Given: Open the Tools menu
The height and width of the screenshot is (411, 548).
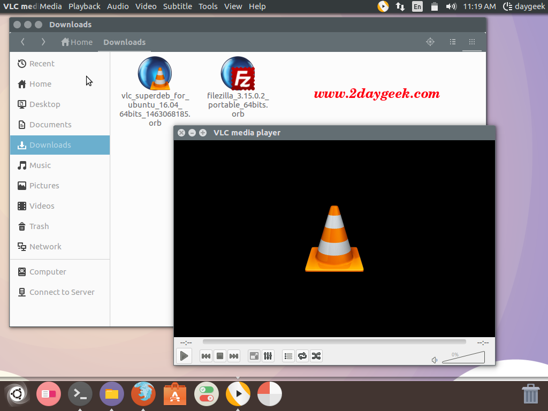Looking at the screenshot, I should [208, 6].
